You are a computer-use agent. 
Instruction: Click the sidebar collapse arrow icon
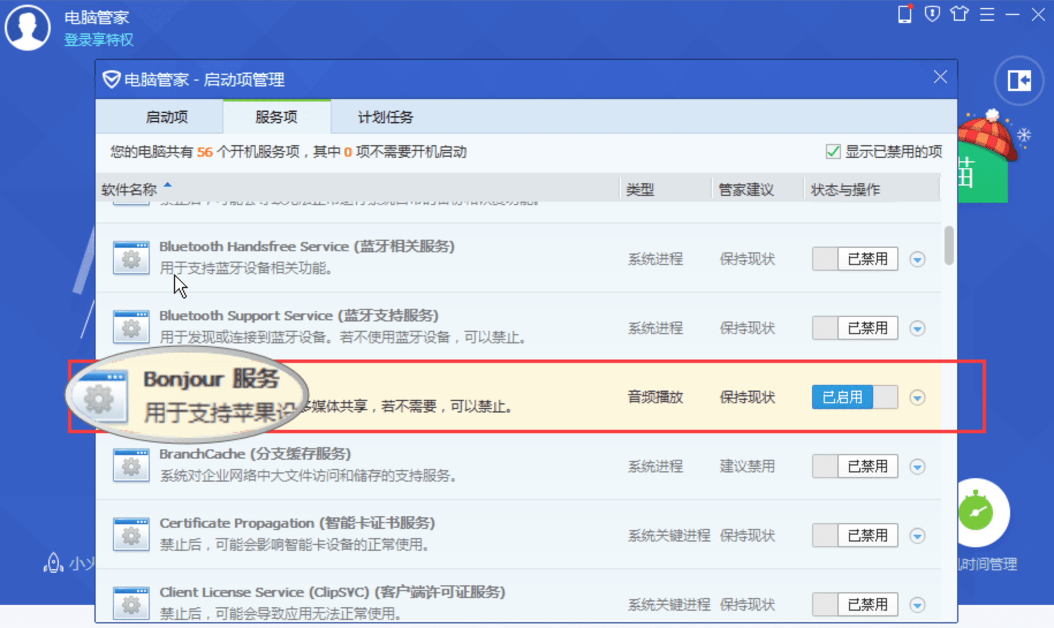1019,81
